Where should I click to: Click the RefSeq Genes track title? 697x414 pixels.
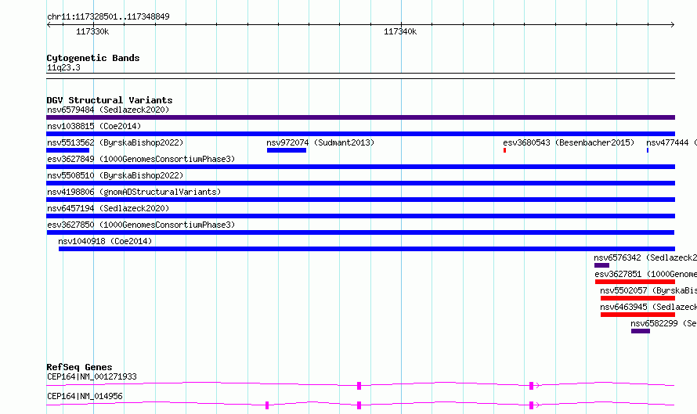[x=79, y=367]
